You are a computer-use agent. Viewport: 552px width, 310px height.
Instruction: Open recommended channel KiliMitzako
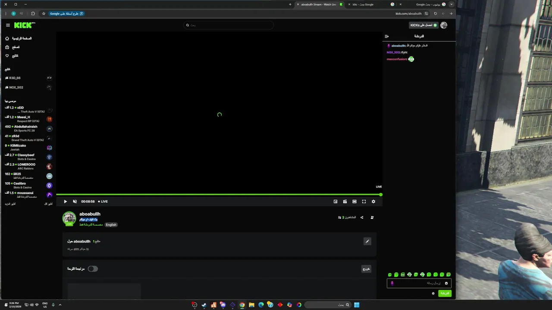tap(28, 147)
